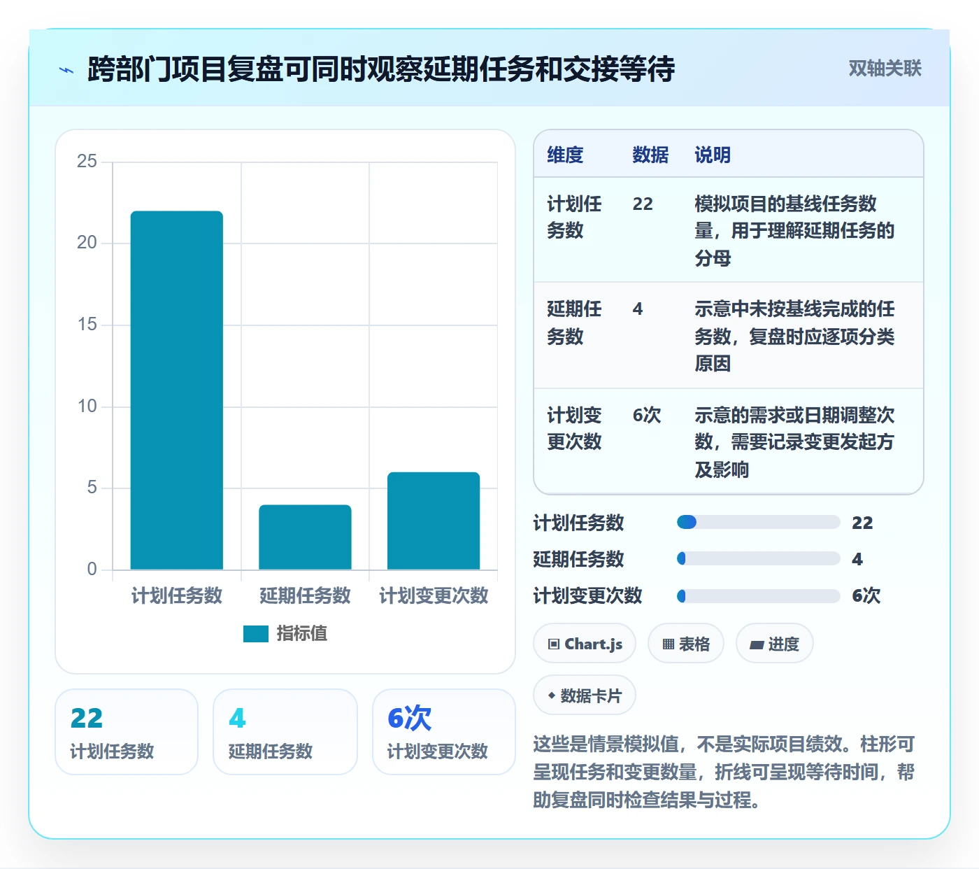Click the 计划任务数 progress bar
979x869 pixels.
coord(759,522)
